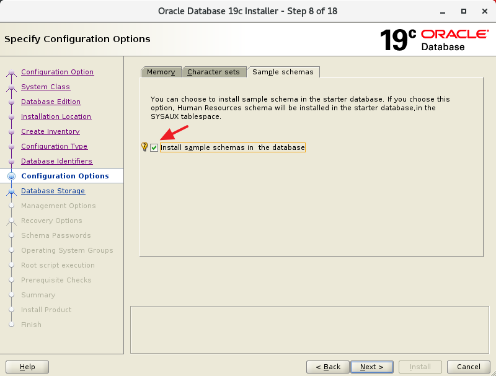
Task: Click the Root script execution step text
Action: (58, 265)
